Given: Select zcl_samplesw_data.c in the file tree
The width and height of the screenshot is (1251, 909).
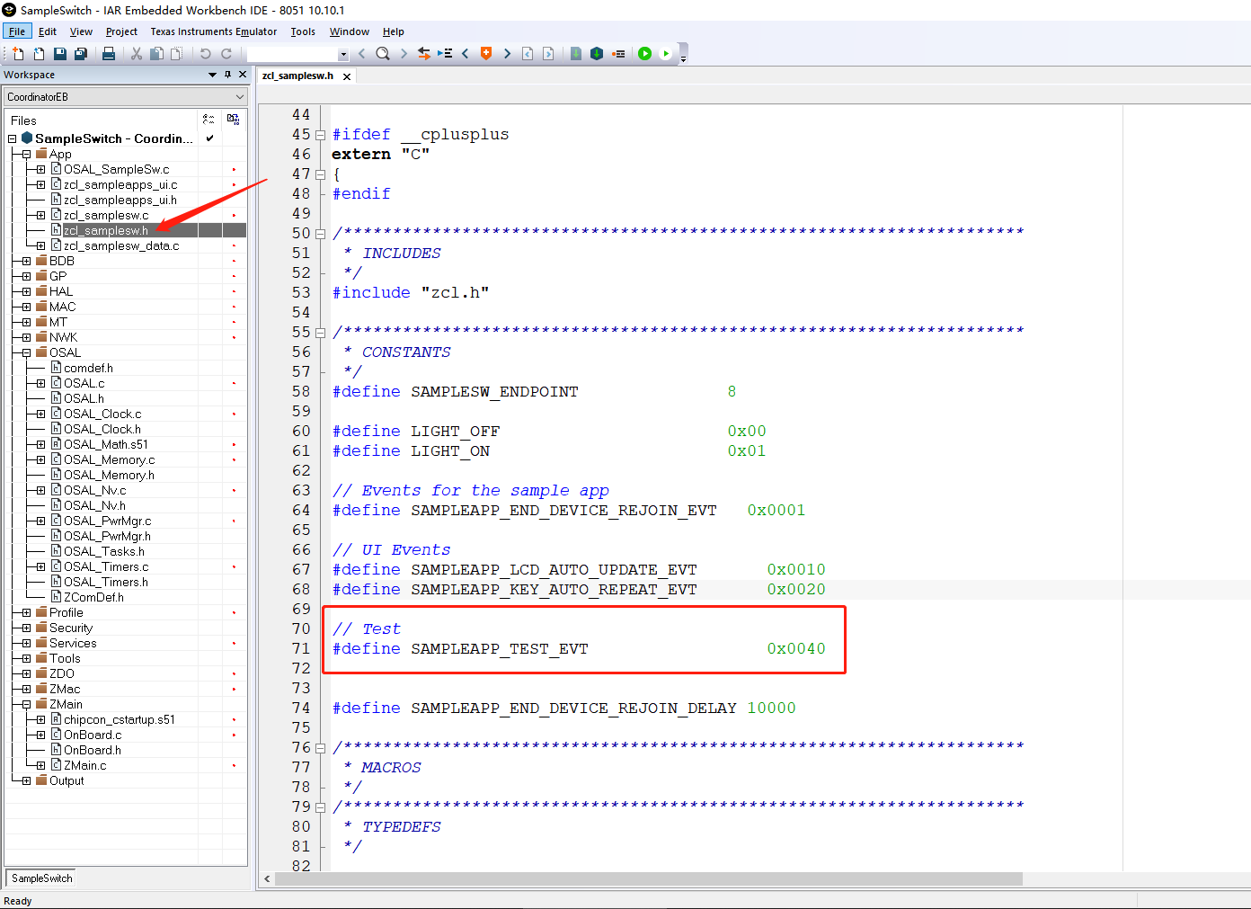Looking at the screenshot, I should pos(120,246).
